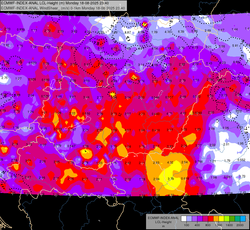250x230 pixels.
Task: Click the wind shear value 0.680
Action: pos(45,80)
